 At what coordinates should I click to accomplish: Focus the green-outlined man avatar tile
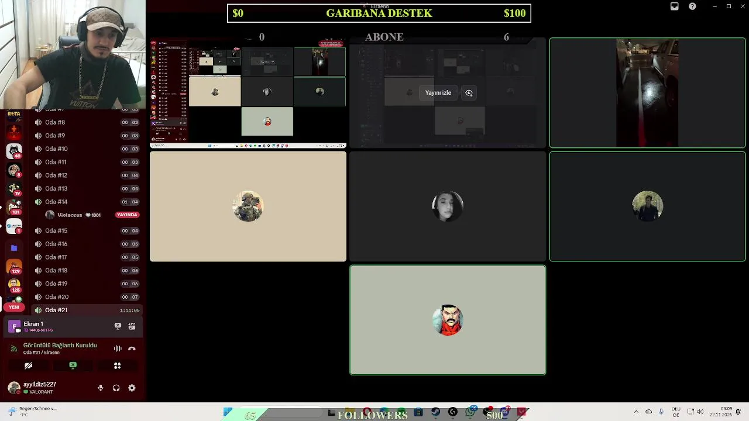point(647,206)
